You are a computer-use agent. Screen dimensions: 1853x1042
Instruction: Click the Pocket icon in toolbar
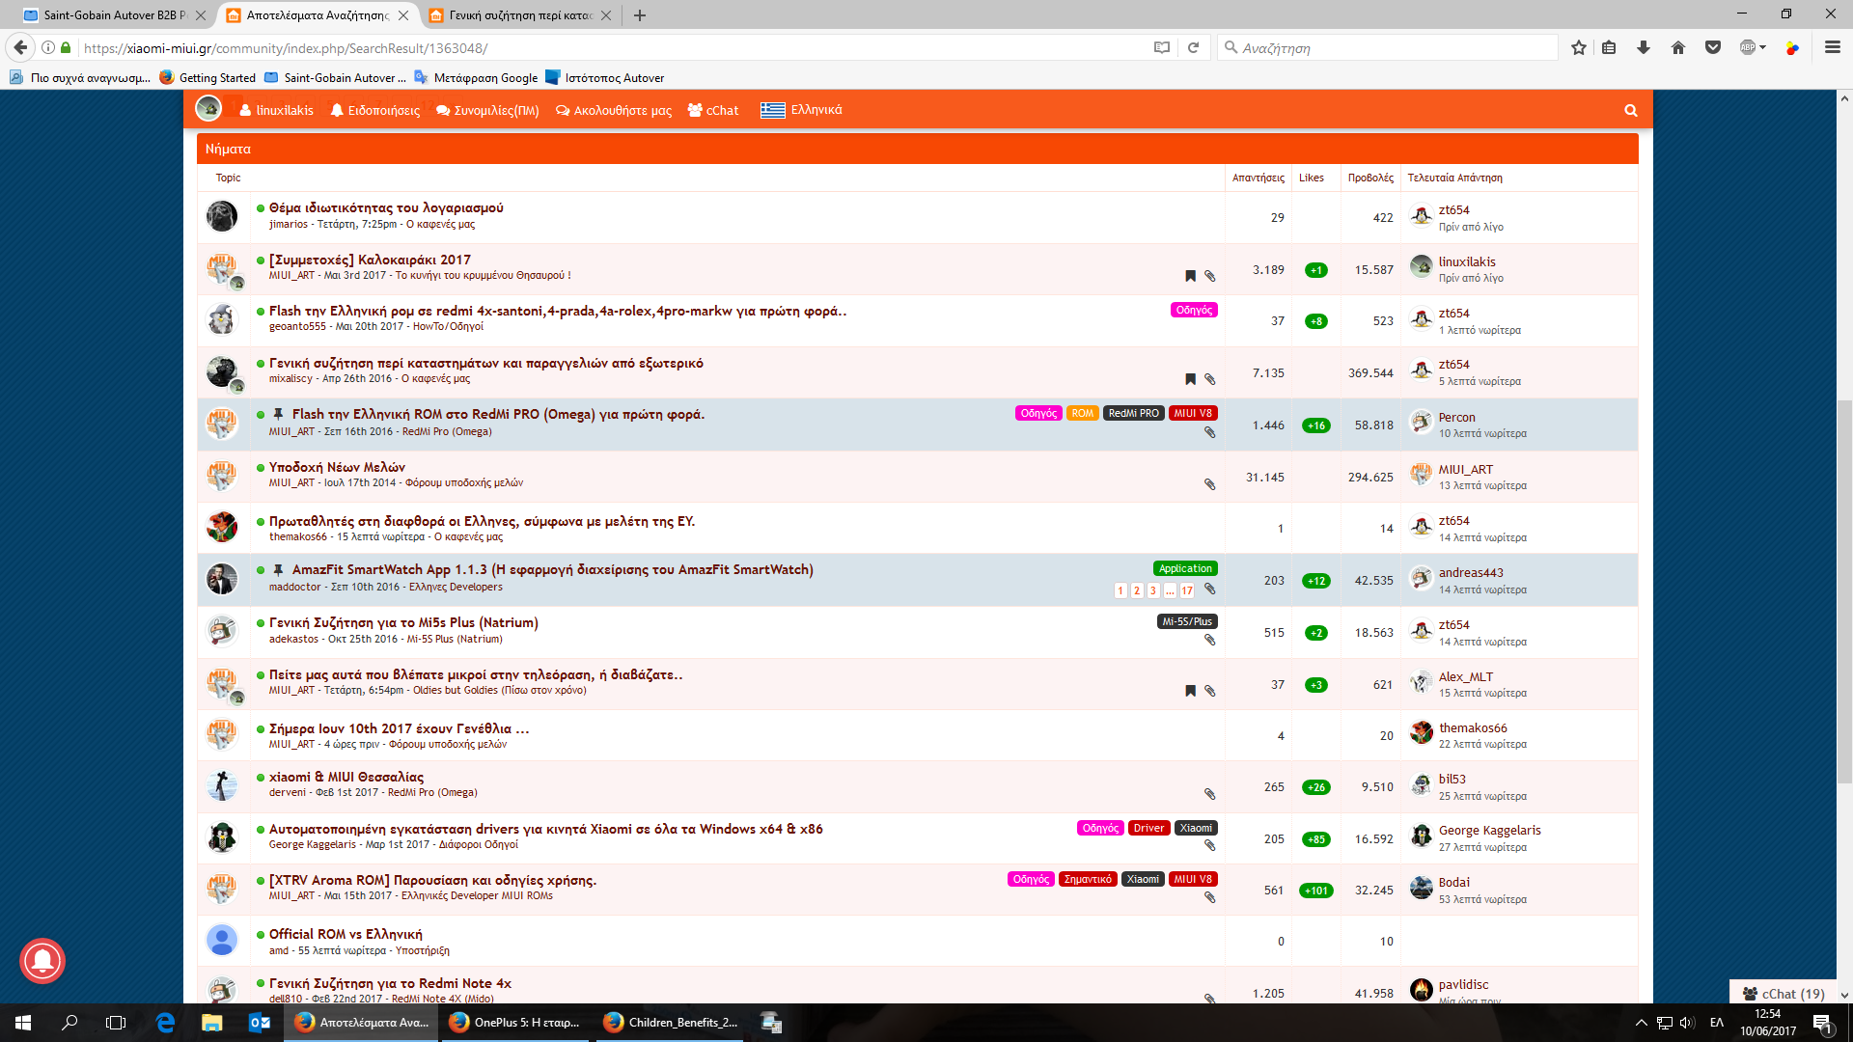point(1713,47)
